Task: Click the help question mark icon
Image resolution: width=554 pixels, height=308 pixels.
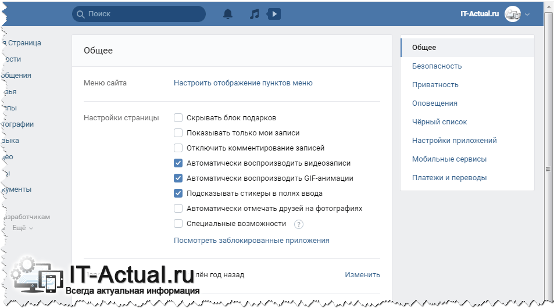Action: tap(299, 224)
